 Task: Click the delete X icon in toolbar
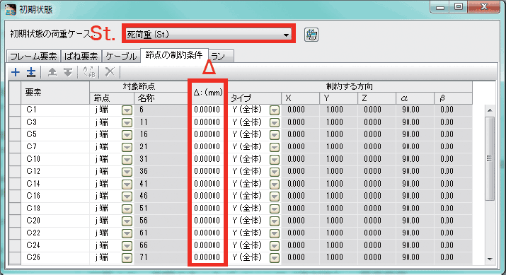click(x=110, y=72)
